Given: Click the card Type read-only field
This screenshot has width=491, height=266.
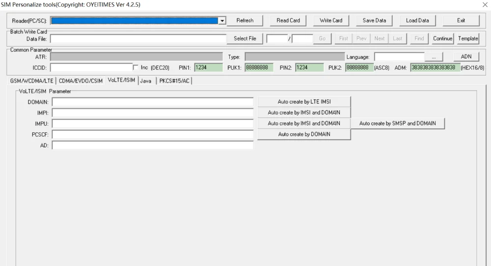Looking at the screenshot, I should pyautogui.click(x=295, y=57).
